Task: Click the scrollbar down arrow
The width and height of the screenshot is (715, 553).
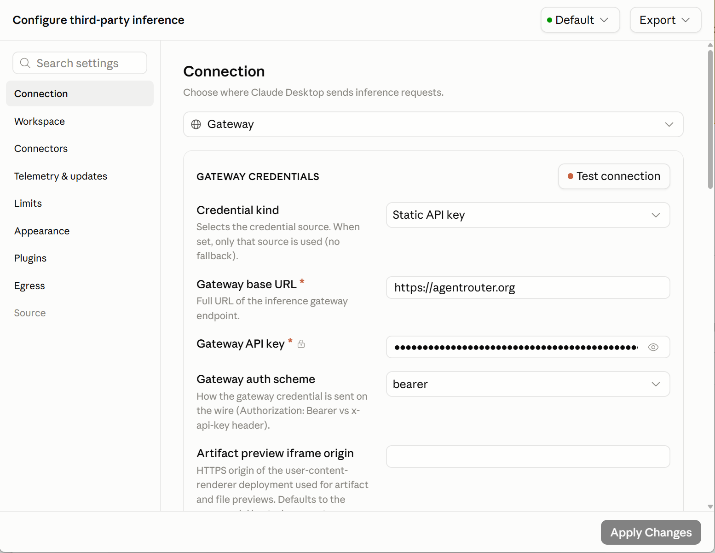Action: pos(710,506)
